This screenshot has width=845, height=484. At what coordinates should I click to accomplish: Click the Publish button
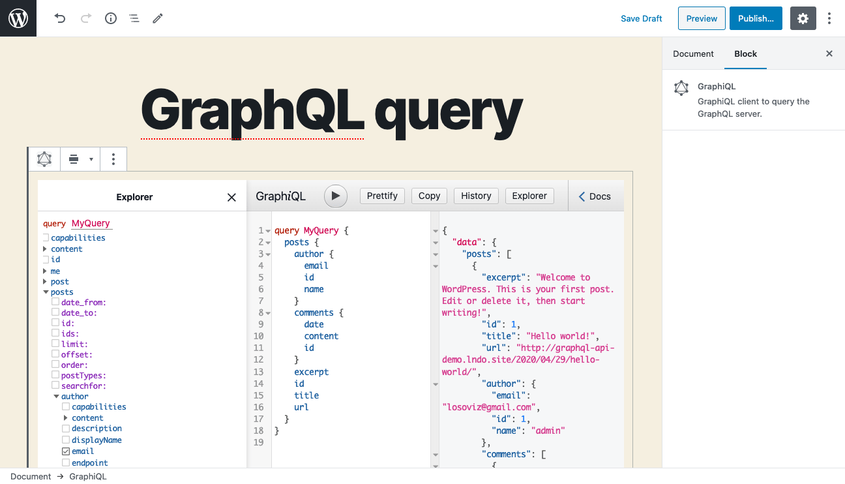click(x=756, y=18)
